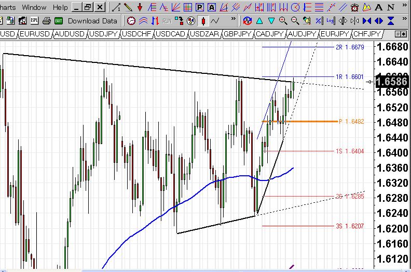Switch to the EURUSD tab
This screenshot has width=411, height=272.
tap(35, 34)
